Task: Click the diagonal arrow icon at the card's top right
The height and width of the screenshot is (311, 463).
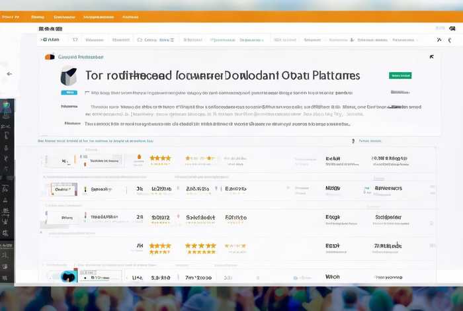Action: pyautogui.click(x=432, y=57)
